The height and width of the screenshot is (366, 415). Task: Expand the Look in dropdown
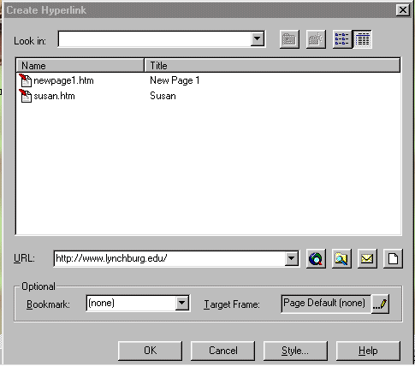(258, 38)
